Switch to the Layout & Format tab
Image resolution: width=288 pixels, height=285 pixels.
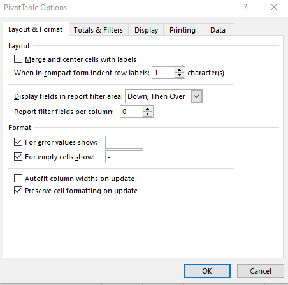36,29
